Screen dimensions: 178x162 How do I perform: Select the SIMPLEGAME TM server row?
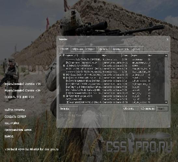coord(112,96)
